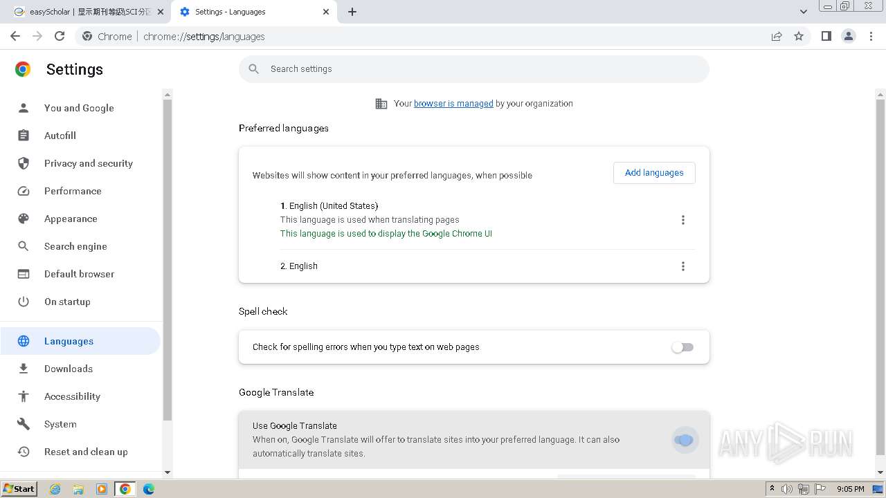This screenshot has height=498, width=886.
Task: Open Microsoft Edge from the taskbar
Action: 149,489
